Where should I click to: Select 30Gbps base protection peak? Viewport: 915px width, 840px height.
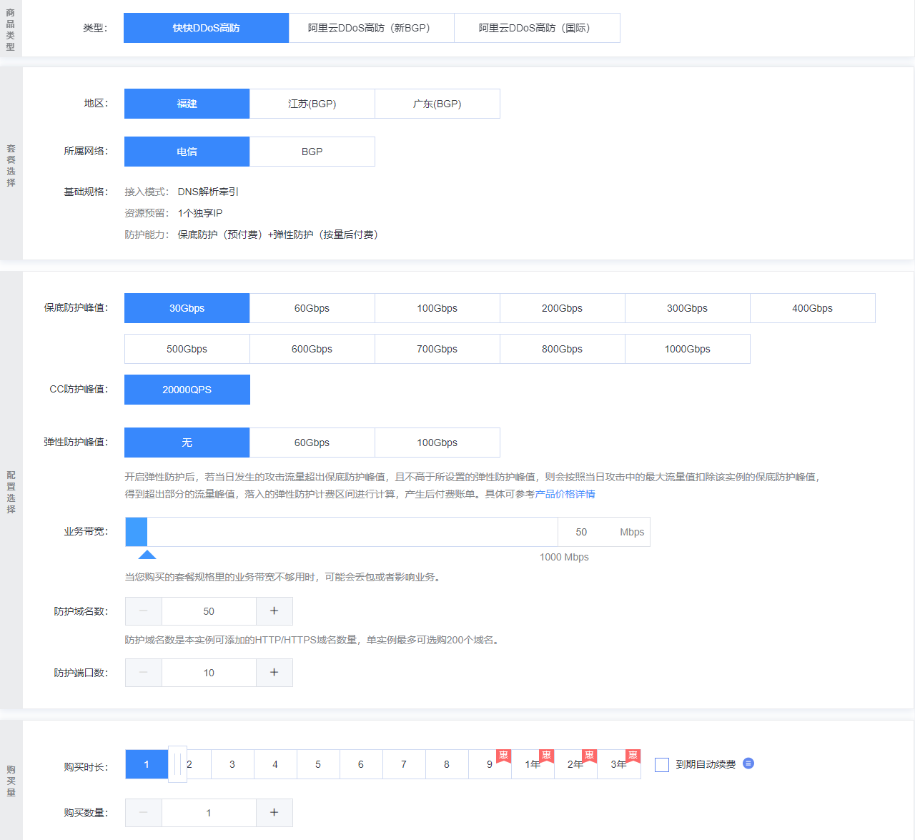tap(187, 308)
